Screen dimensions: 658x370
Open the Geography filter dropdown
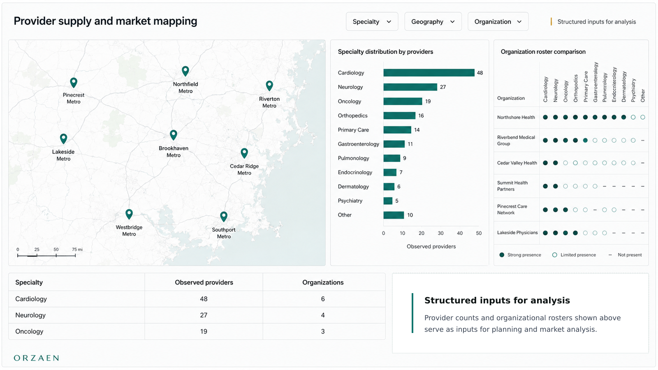click(x=433, y=21)
